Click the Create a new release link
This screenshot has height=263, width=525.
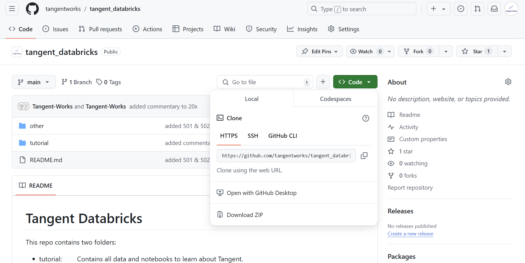410,234
